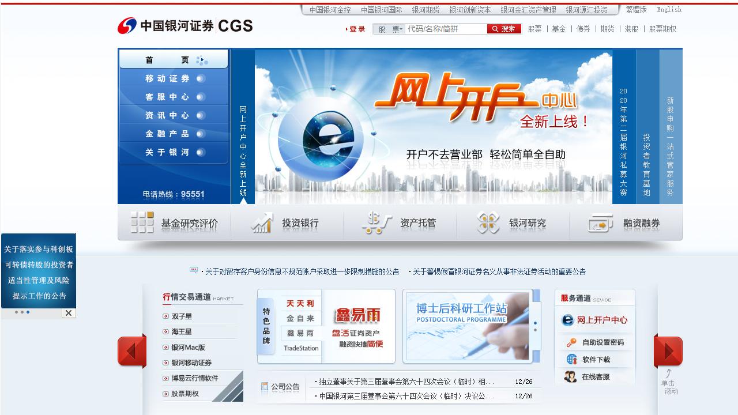Image resolution: width=738 pixels, height=415 pixels.
Task: Click the red right carousel arrow
Action: (668, 351)
